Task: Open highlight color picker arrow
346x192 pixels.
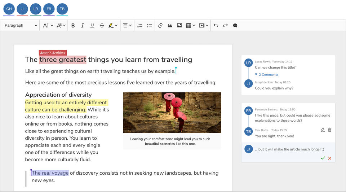Action: click(116, 26)
